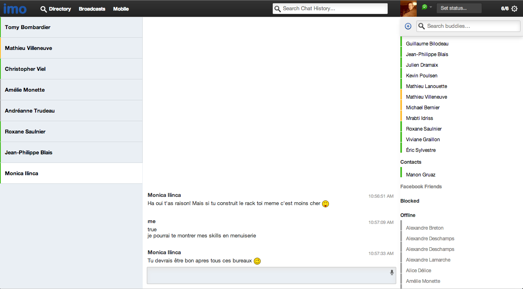Click message 'je pourrai te montrer mes skills'
Viewport: 523px width, 289px height.
click(x=202, y=236)
